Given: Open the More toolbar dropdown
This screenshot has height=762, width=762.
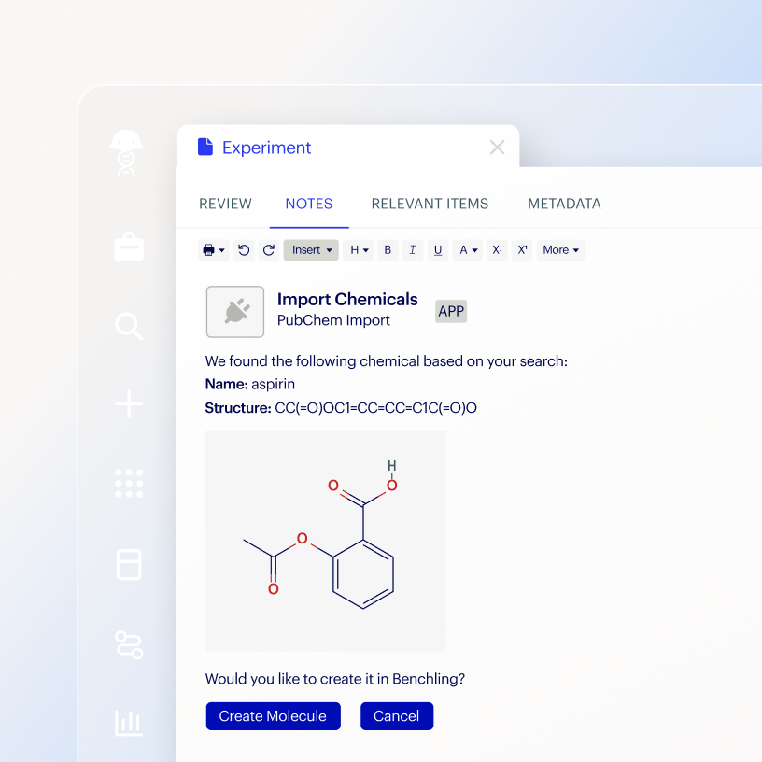Looking at the screenshot, I should point(561,250).
